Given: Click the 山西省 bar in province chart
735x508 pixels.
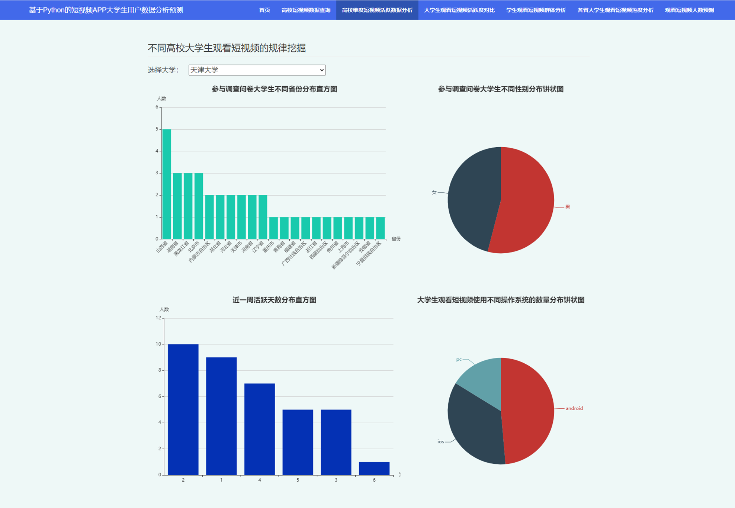Looking at the screenshot, I should coord(167,184).
